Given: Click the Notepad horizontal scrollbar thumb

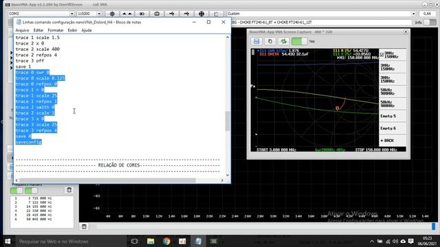Looking at the screenshot, I should (x=107, y=180).
